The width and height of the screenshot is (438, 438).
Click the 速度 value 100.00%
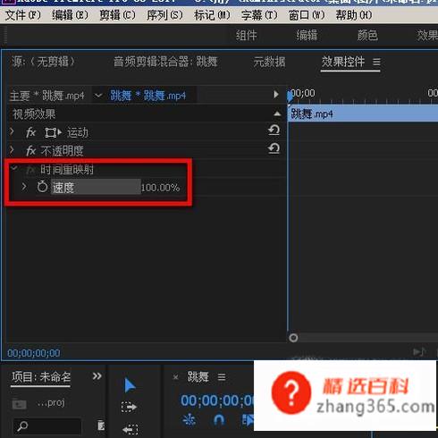pos(161,188)
